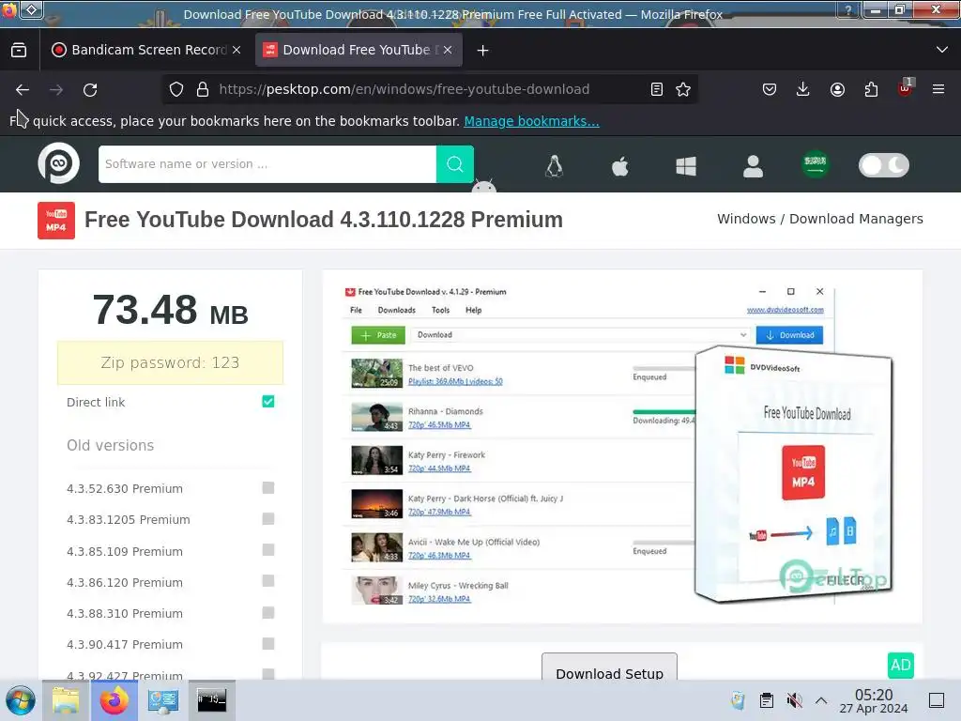Open the Firefox hamburger menu
This screenshot has height=721, width=961.
coord(938,89)
